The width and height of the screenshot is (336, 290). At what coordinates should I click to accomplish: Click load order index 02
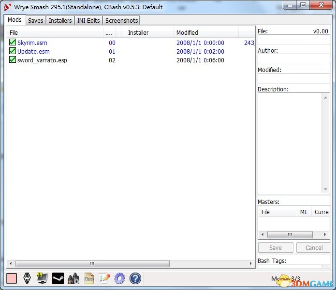click(x=112, y=60)
